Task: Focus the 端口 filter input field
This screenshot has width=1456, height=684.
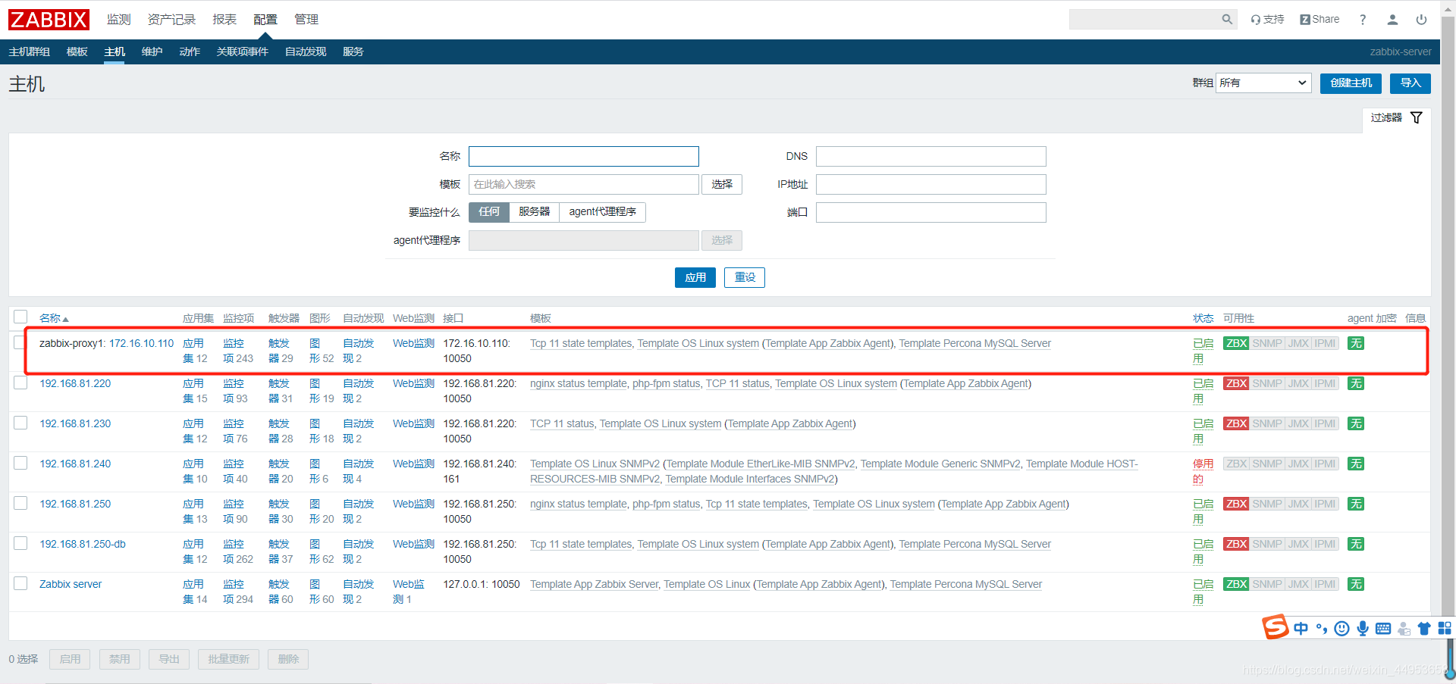Action: click(x=931, y=212)
